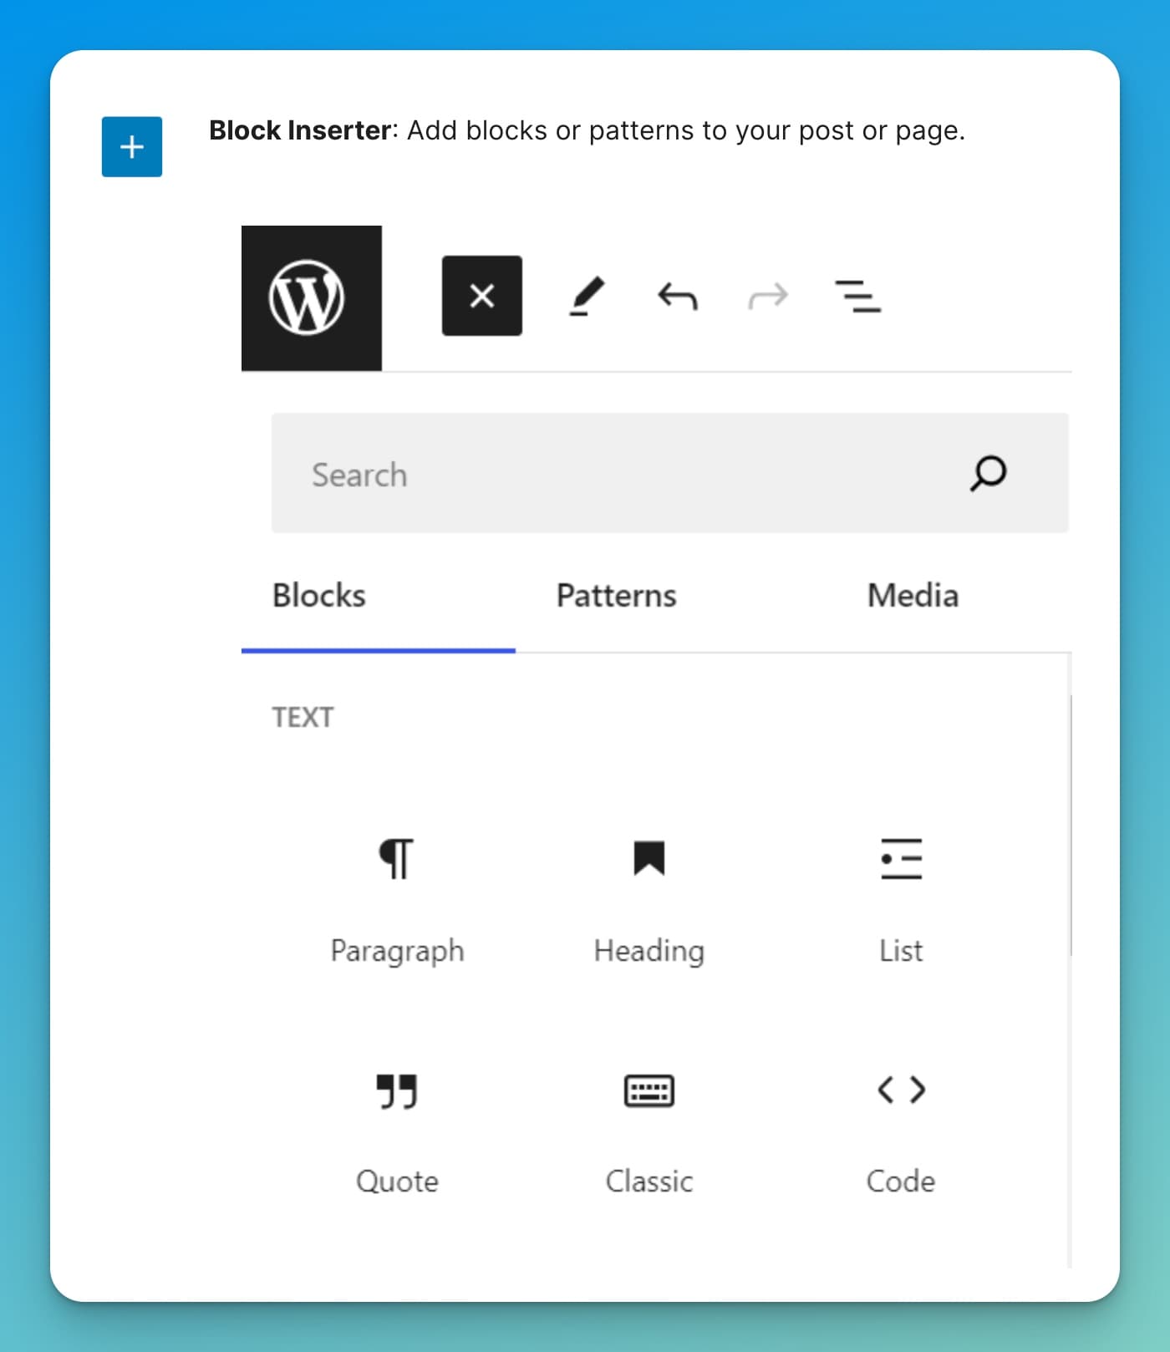This screenshot has width=1170, height=1352.
Task: Open the WordPress logo menu
Action: (312, 298)
